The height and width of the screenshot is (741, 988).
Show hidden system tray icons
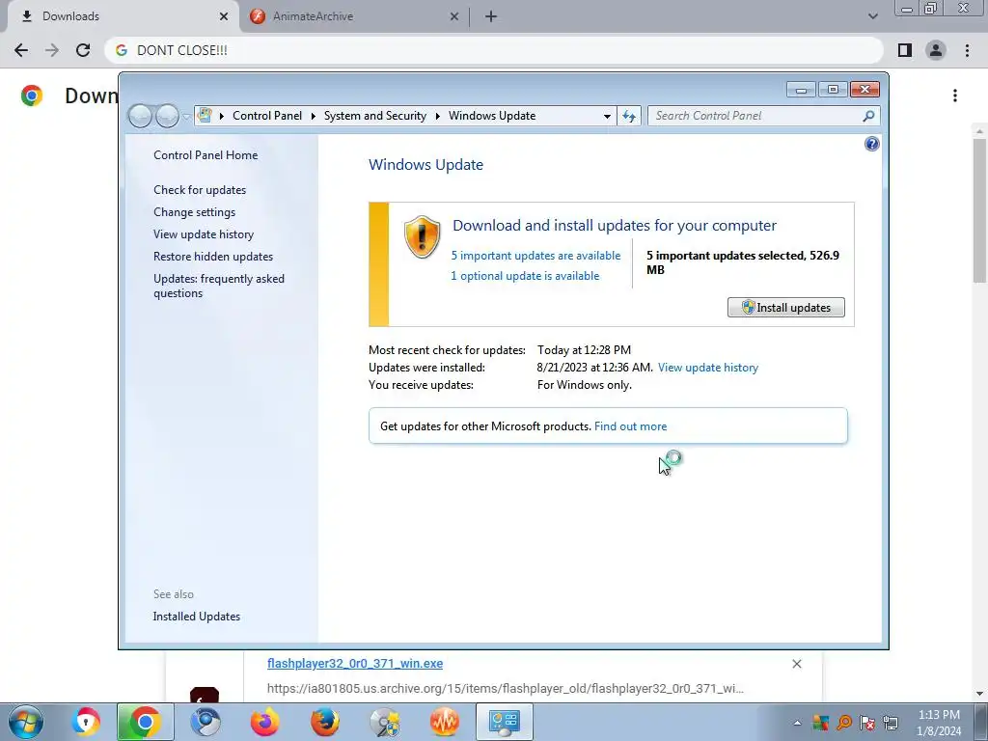797,723
